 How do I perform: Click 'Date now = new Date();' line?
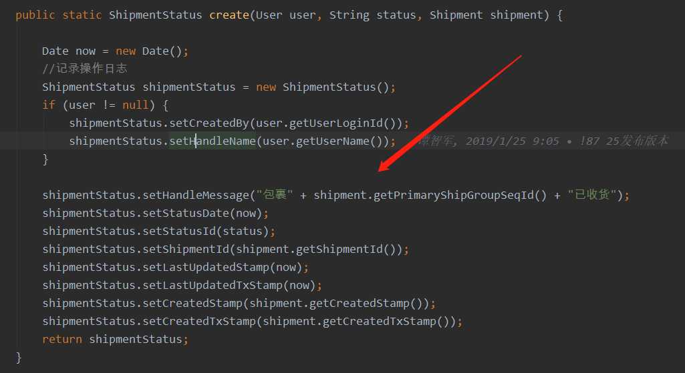[x=116, y=51]
